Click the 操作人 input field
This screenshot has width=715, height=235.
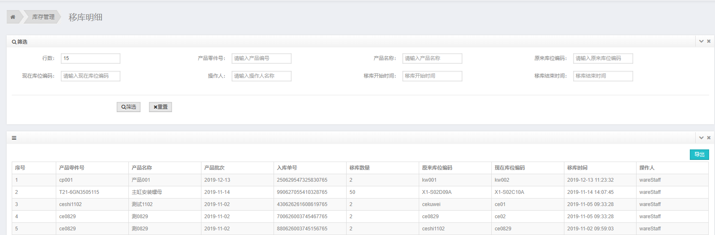(x=261, y=76)
